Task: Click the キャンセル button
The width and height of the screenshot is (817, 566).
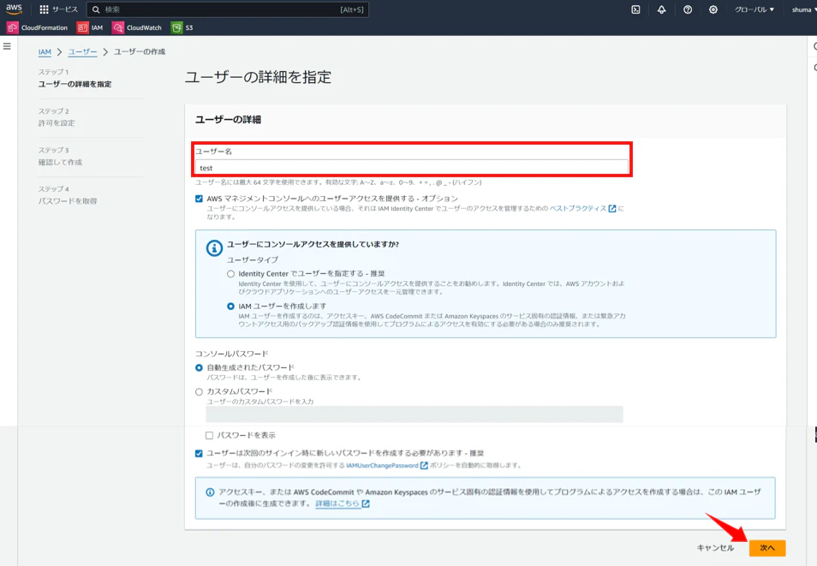Action: click(715, 548)
